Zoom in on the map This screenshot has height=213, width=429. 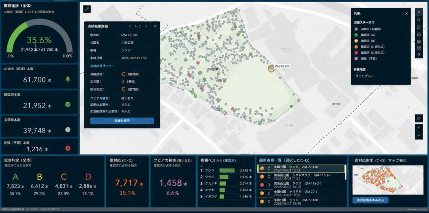(x=419, y=128)
